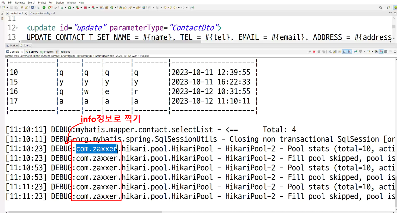Open the File menu
The image size is (397, 213).
point(3,3)
